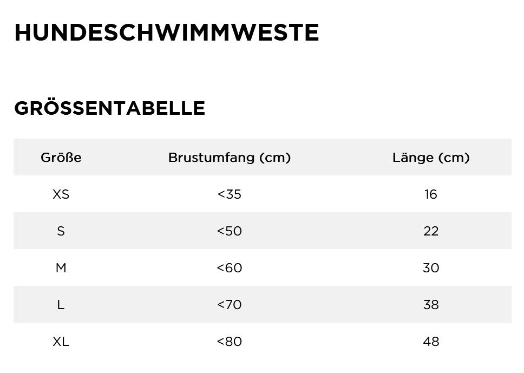The height and width of the screenshot is (373, 524).
Task: Click the length value 48
Action: click(431, 341)
